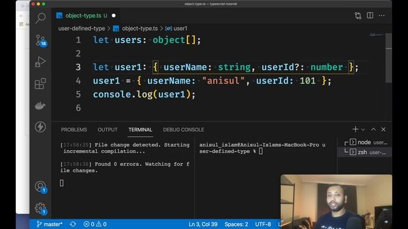Open errors and warnings count in status bar

tap(95, 224)
